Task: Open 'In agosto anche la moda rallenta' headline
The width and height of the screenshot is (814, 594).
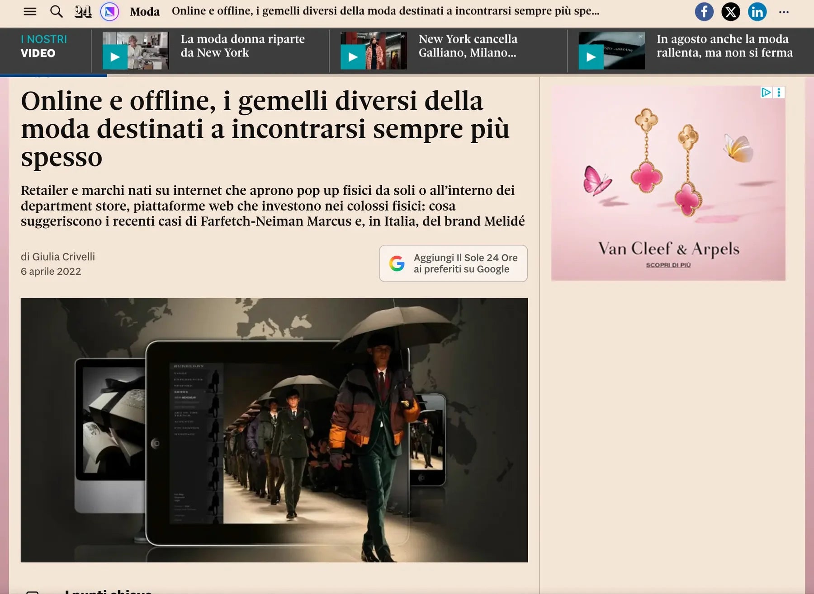Action: [x=724, y=46]
